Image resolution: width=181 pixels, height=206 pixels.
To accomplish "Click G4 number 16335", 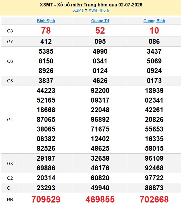I will [154, 139].
